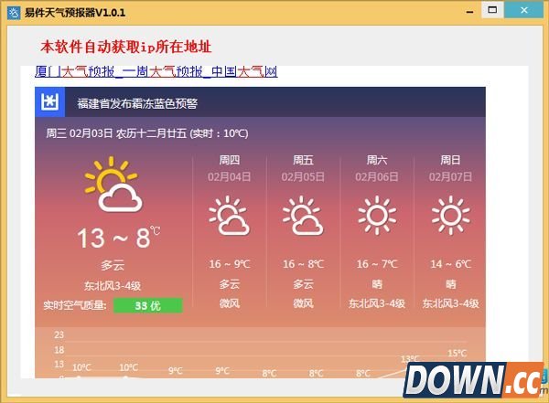
Task: Click the 16 ~ 8℃ temperature
Action: tap(303, 264)
